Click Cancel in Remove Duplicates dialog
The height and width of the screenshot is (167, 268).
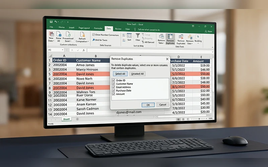162,105
